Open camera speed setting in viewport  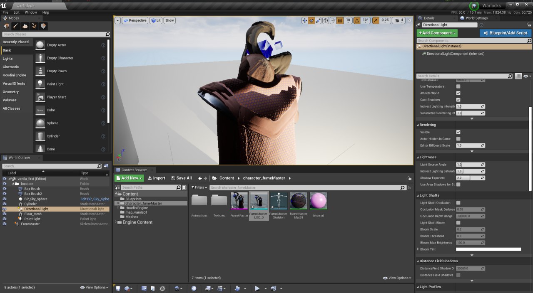[x=399, y=20]
